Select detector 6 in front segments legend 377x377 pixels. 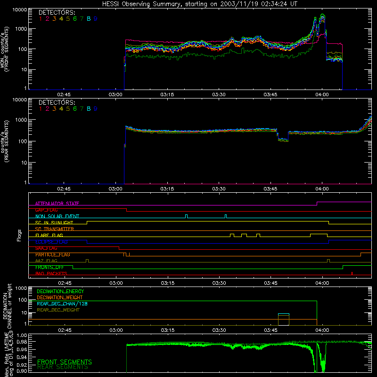pos(75,19)
